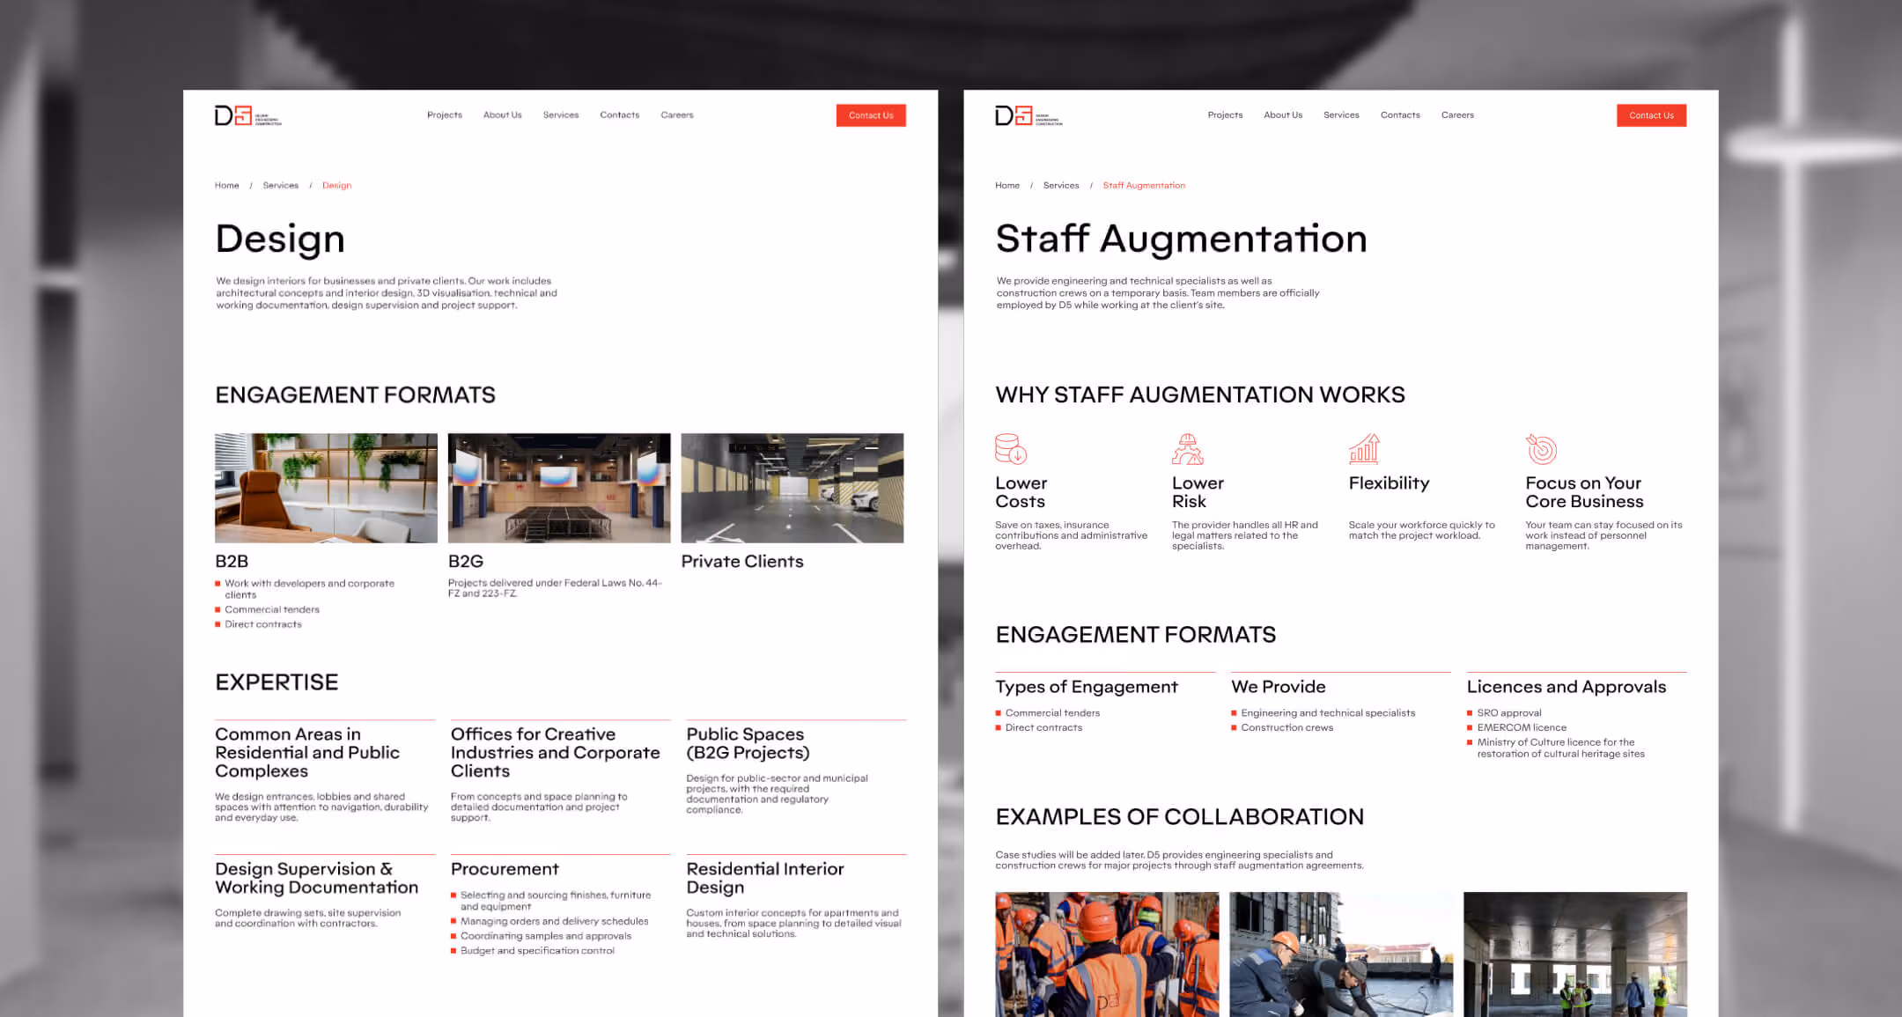This screenshot has width=1902, height=1017.
Task: Click the Contact Us button on the Staff Augmentation page
Action: 1651,115
